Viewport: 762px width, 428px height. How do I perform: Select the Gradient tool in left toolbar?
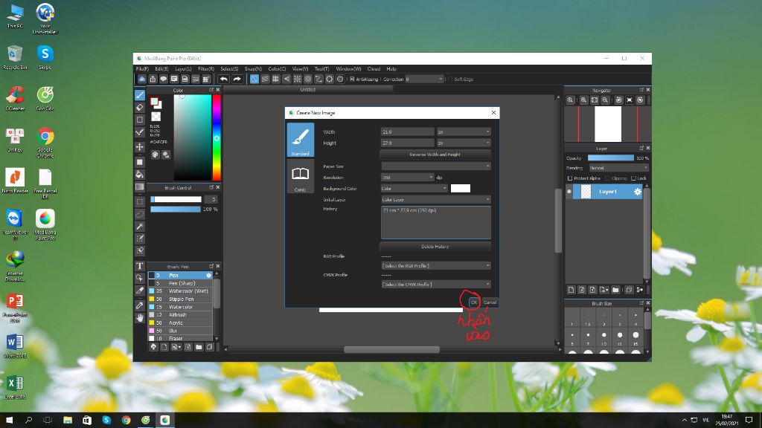139,187
